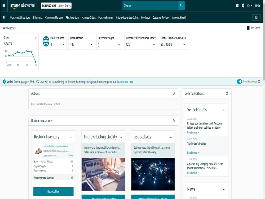The height and width of the screenshot is (199, 265).
Task: Expand Inventory Performance Index dropdown
Action: 154,44
